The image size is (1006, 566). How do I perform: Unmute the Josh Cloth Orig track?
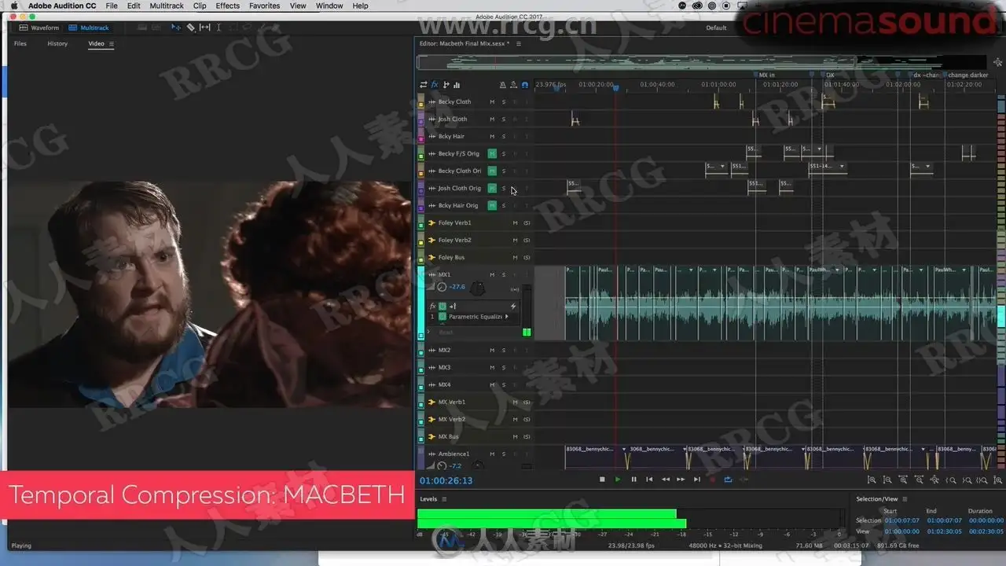[x=492, y=189]
